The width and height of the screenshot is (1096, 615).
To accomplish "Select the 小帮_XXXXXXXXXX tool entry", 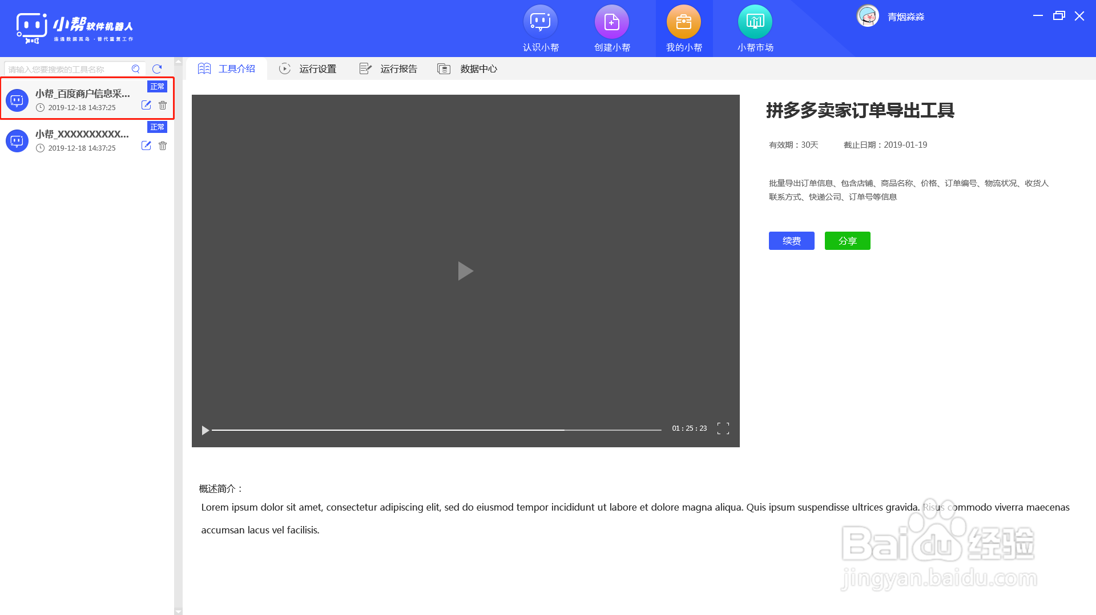I will 87,140.
